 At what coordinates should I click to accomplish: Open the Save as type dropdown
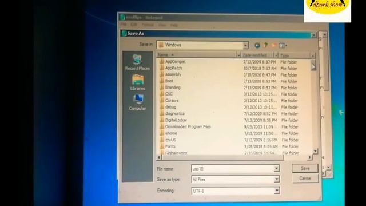pyautogui.click(x=276, y=179)
